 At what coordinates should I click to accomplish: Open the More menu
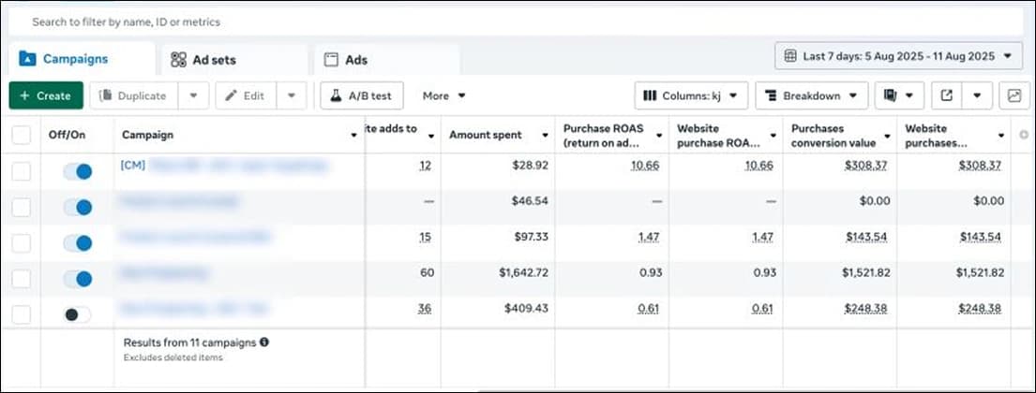tap(444, 95)
